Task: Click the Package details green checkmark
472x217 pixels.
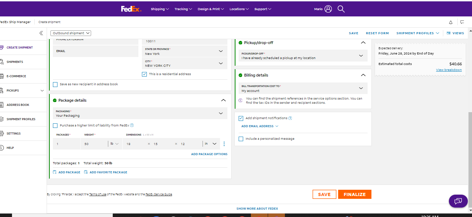Action: point(55,100)
